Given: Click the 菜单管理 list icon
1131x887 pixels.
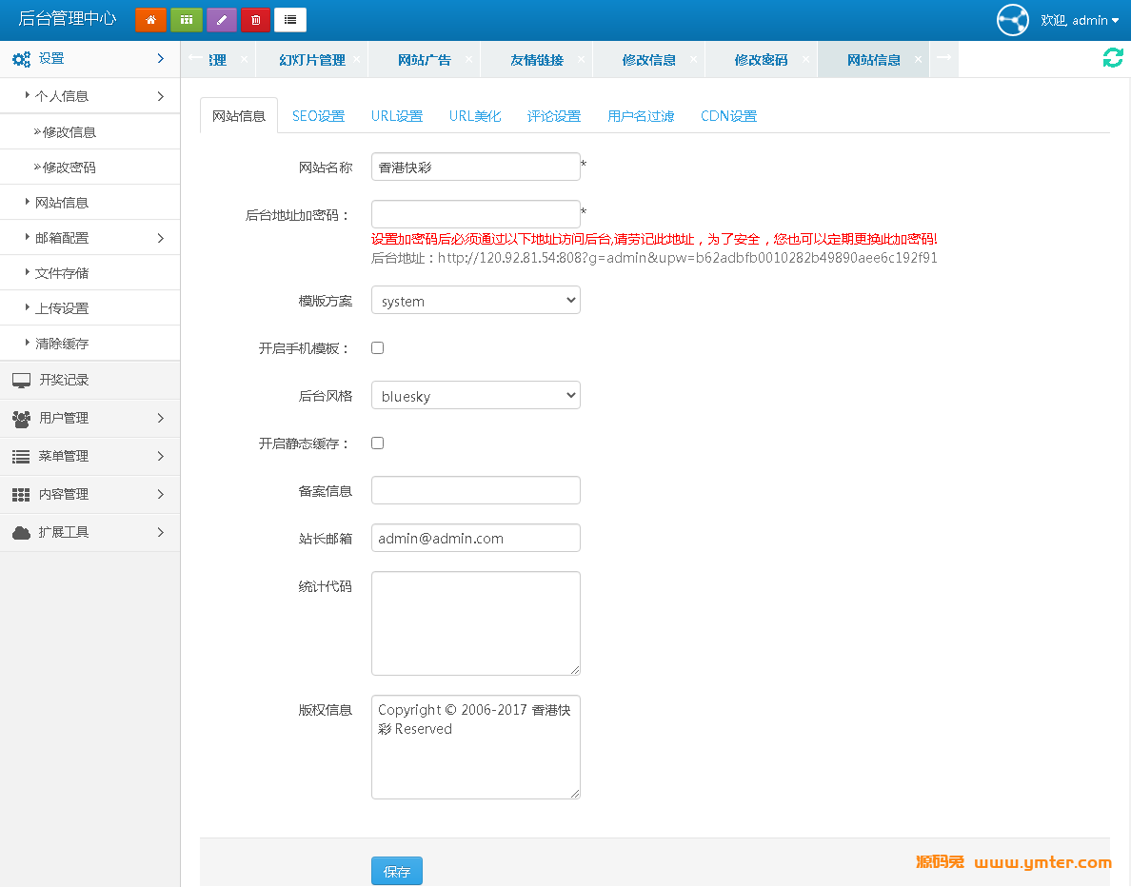Looking at the screenshot, I should (x=22, y=457).
